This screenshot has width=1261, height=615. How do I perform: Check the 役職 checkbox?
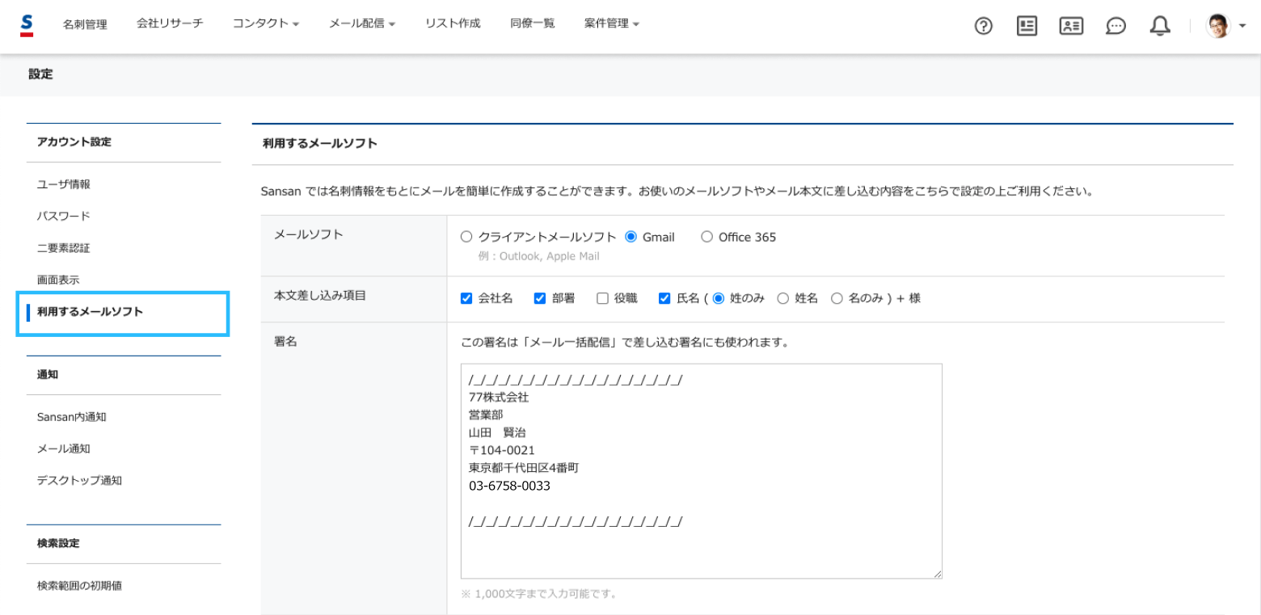coord(602,298)
